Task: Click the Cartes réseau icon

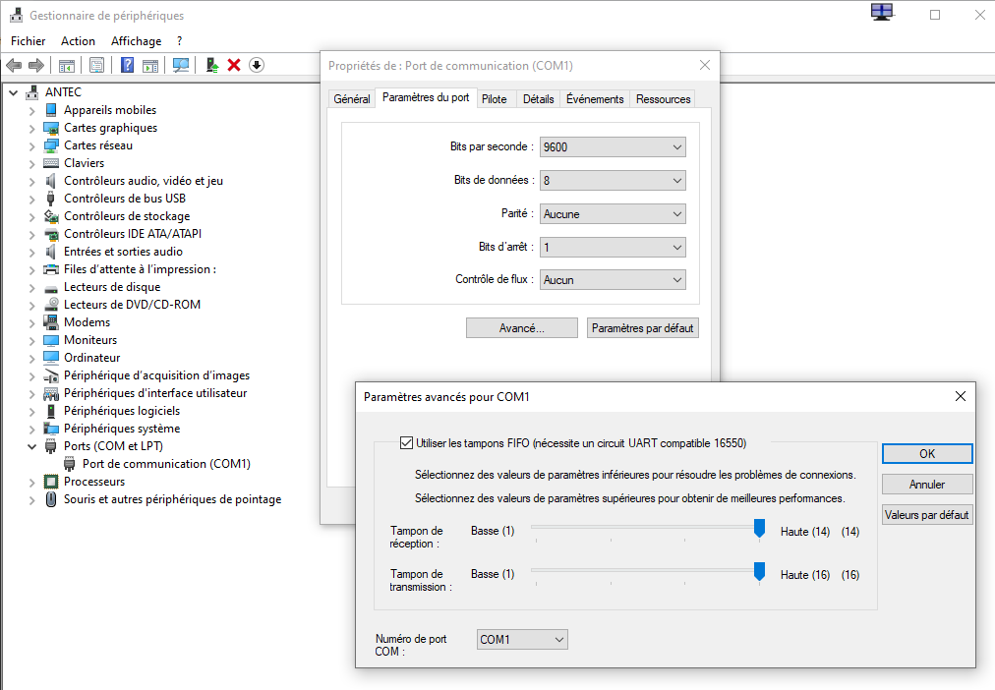Action: pyautogui.click(x=51, y=145)
